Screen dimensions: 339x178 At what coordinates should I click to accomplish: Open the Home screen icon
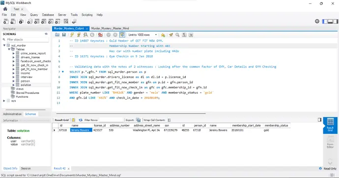(x=5, y=9)
